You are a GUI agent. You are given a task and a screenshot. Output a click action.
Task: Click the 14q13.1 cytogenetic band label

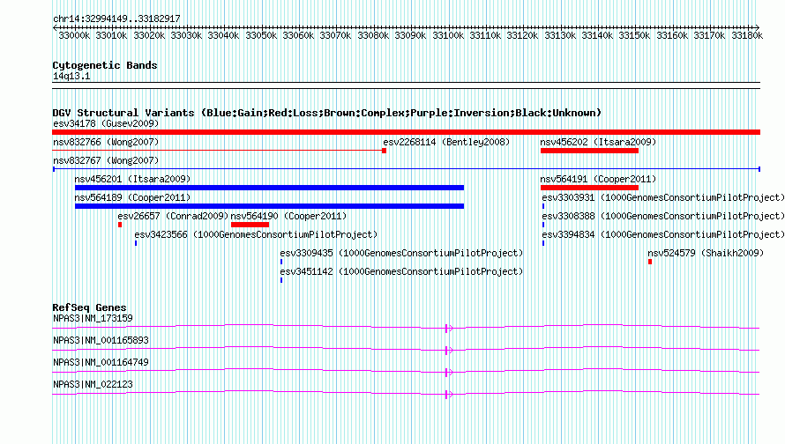pos(71,76)
